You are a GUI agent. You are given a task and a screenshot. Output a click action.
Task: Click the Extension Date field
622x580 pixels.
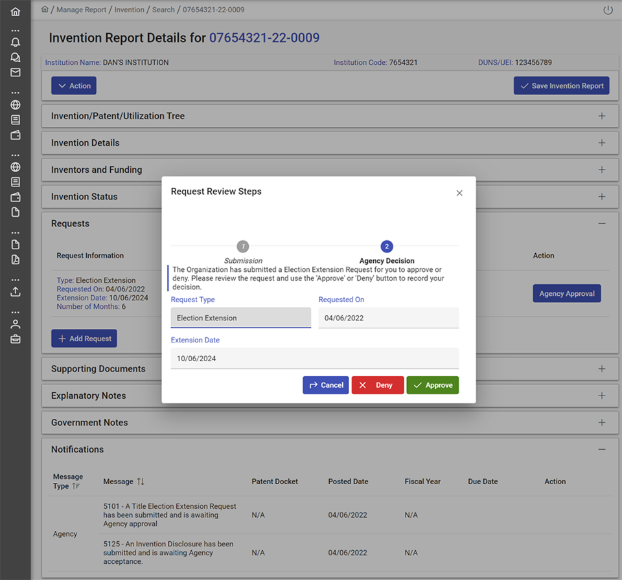click(x=314, y=358)
